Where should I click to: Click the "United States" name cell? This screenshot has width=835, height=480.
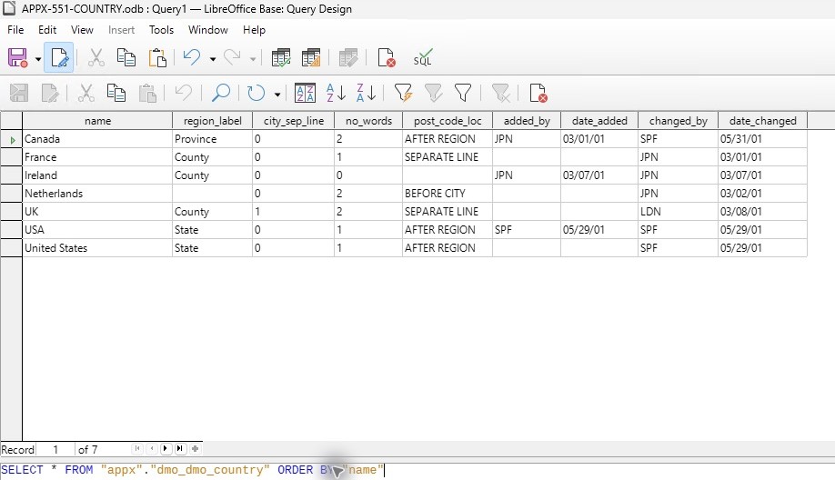pos(97,248)
